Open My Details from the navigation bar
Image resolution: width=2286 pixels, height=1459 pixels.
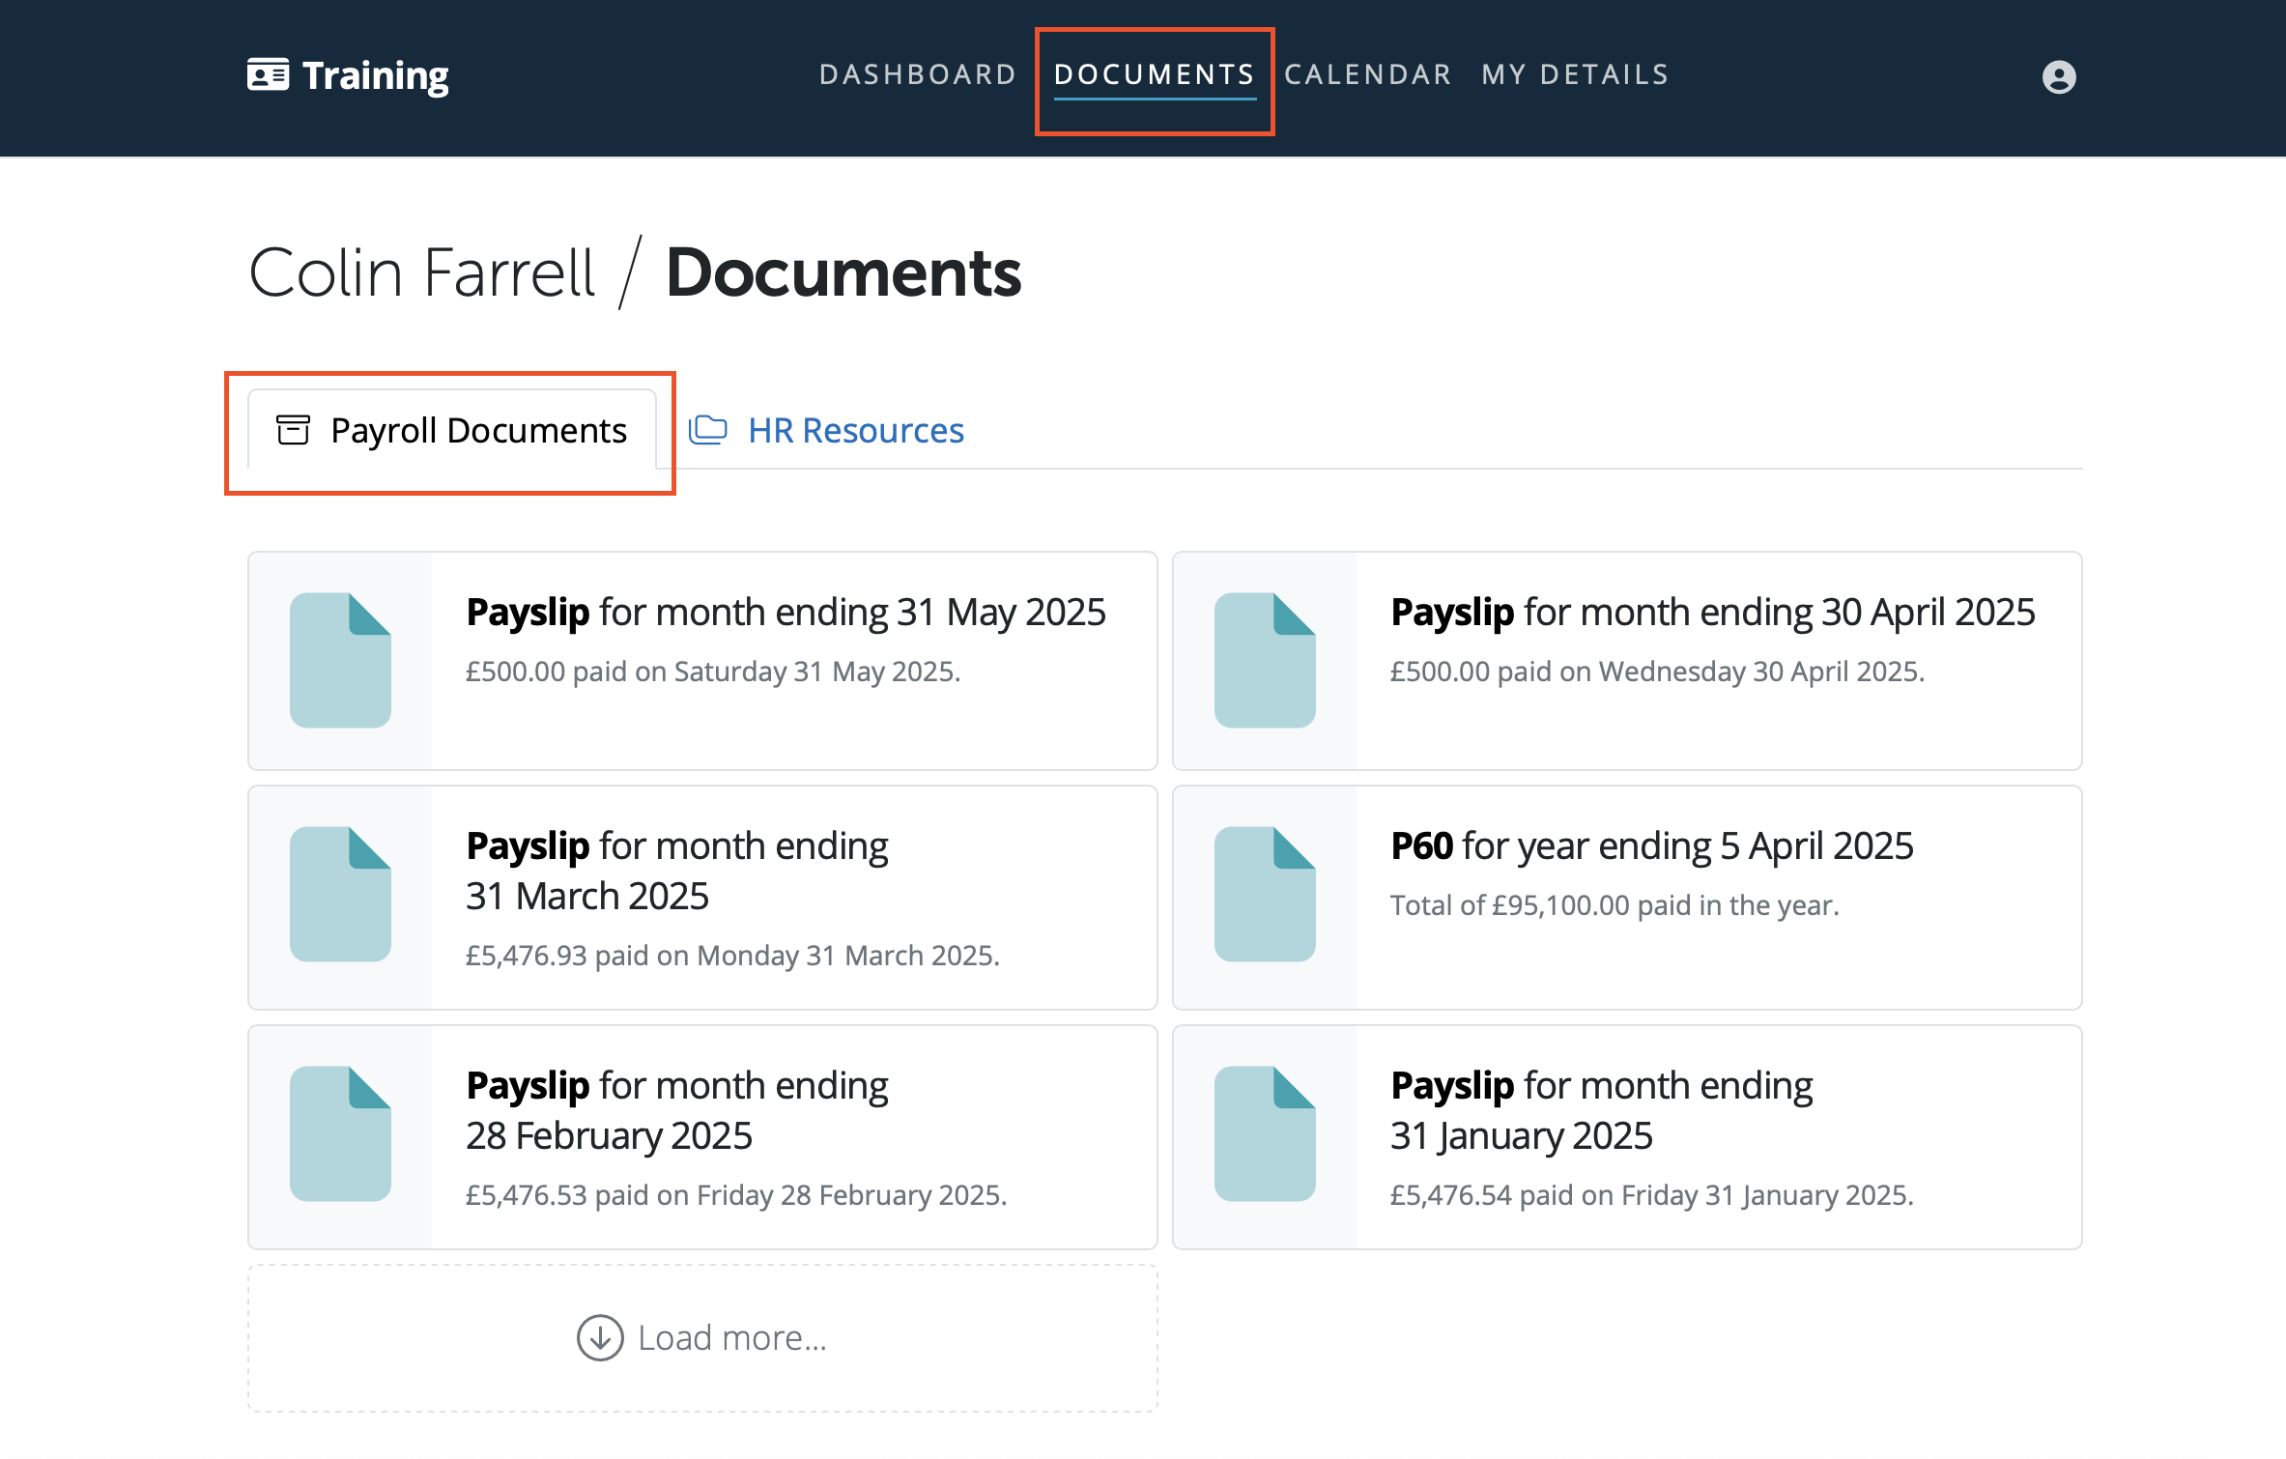[1574, 74]
